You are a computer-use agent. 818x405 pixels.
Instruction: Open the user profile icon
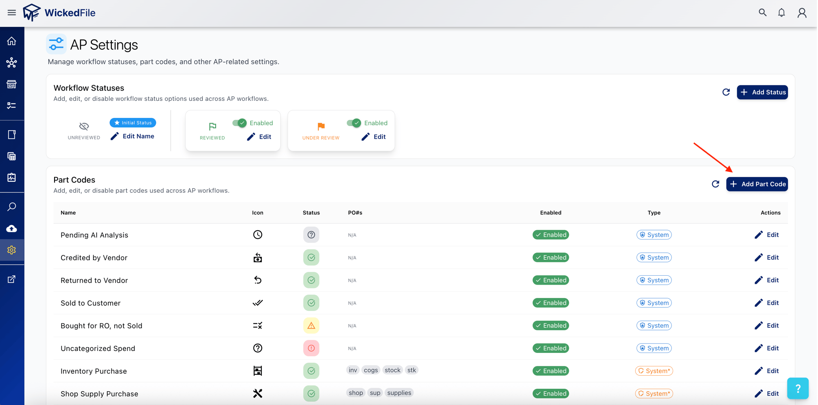tap(802, 13)
